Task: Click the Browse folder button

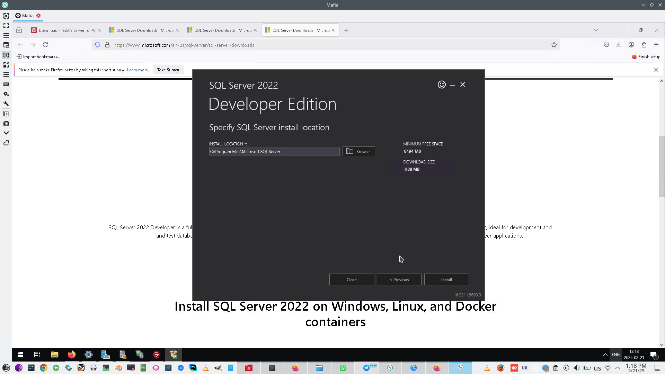Action: 358,151
